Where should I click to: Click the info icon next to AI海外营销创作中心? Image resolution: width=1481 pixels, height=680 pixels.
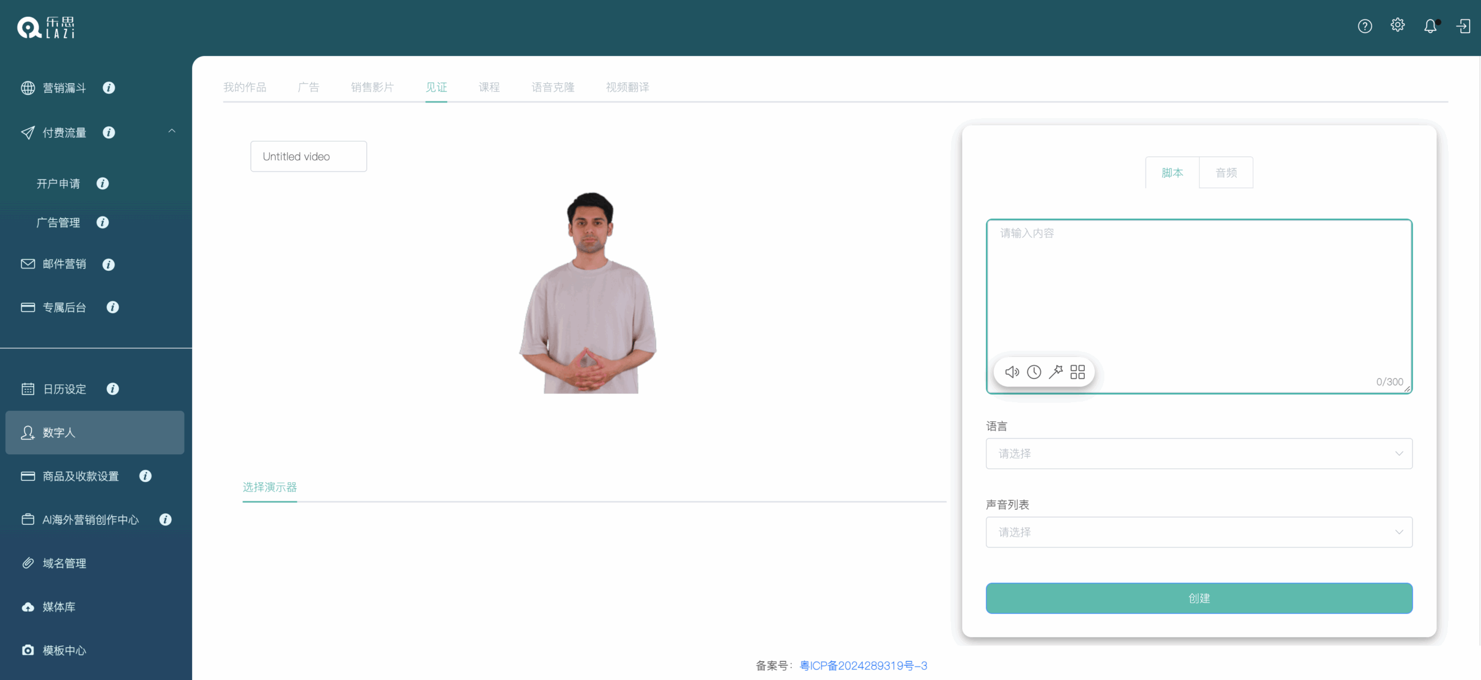pos(165,520)
